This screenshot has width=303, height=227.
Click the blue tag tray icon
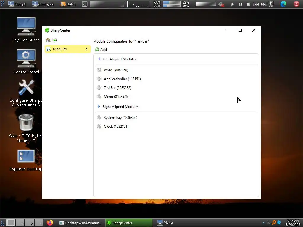[x=279, y=223]
